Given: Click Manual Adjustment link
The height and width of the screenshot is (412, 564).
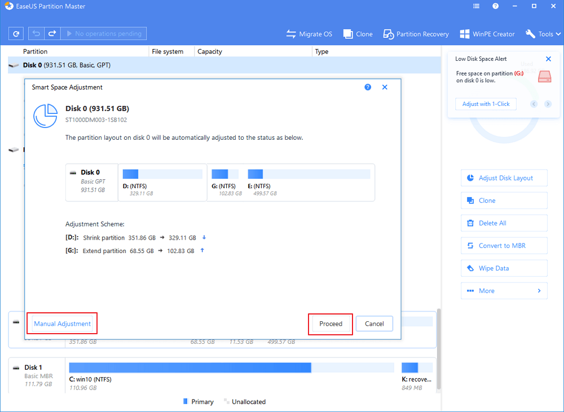Looking at the screenshot, I should 62,324.
